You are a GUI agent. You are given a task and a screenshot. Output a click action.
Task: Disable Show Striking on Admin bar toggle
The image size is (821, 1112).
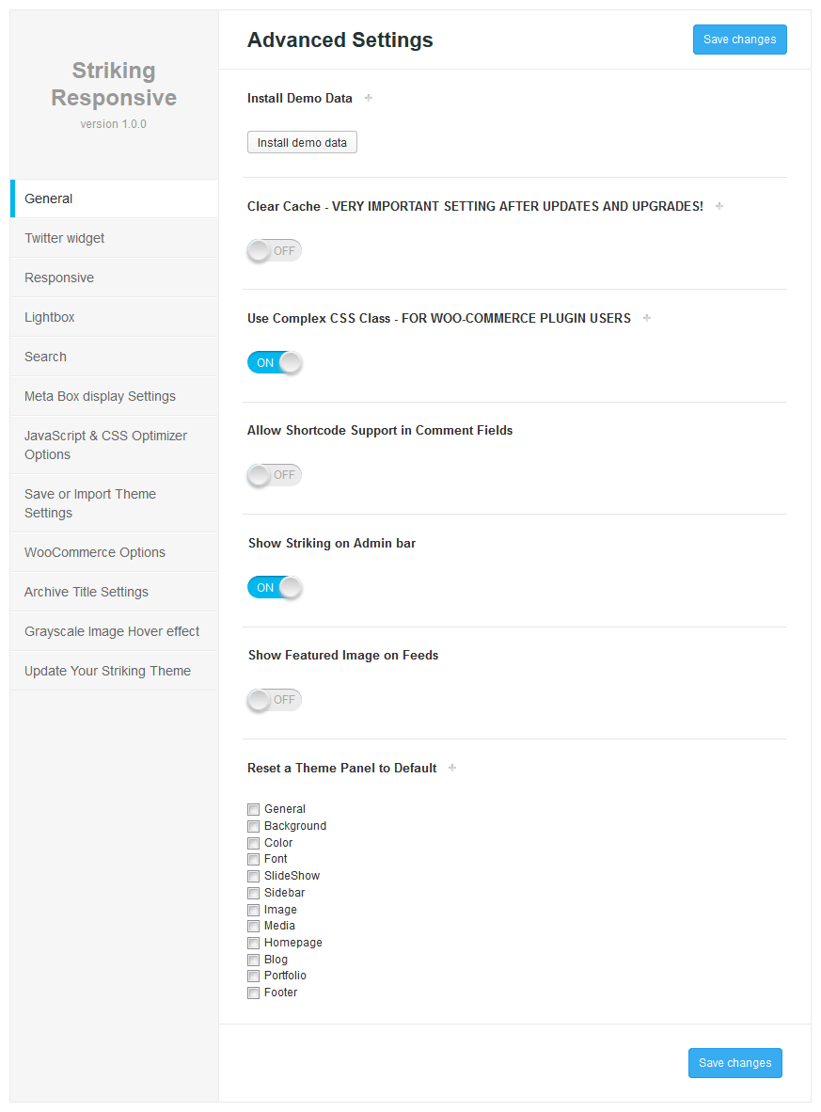coord(275,587)
